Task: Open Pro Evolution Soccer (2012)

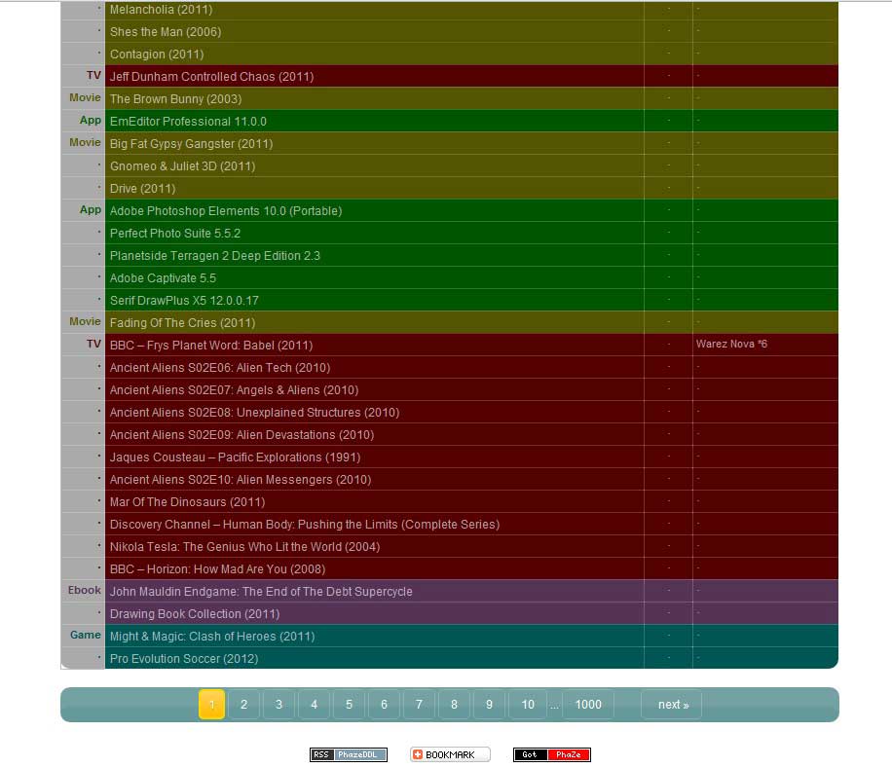Action: [x=184, y=659]
